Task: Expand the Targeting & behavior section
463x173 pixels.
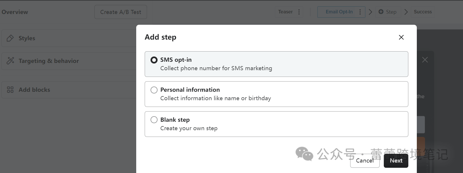Action: [x=49, y=61]
